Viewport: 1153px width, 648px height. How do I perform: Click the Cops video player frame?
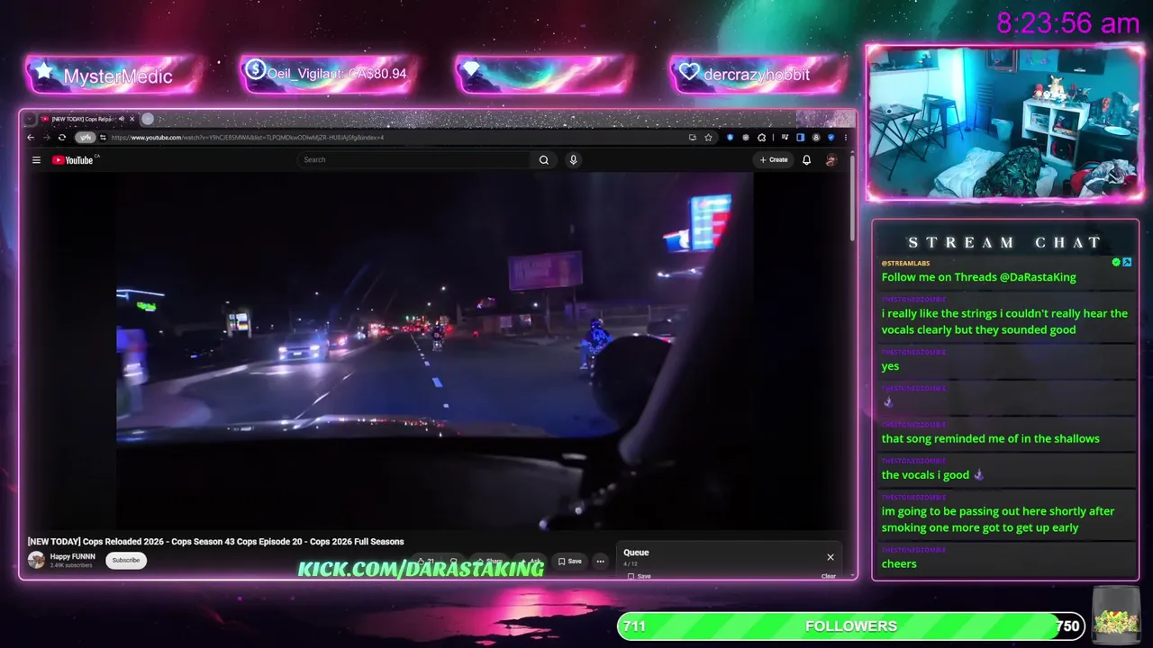434,351
